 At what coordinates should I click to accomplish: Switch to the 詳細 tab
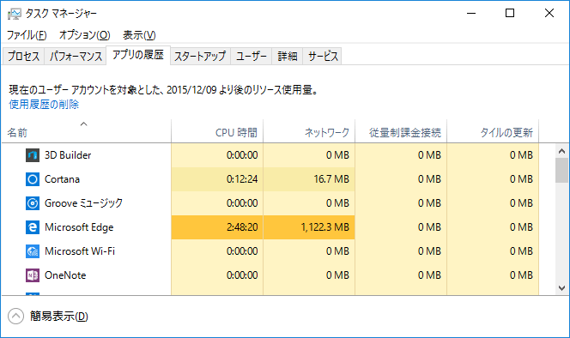coord(288,57)
